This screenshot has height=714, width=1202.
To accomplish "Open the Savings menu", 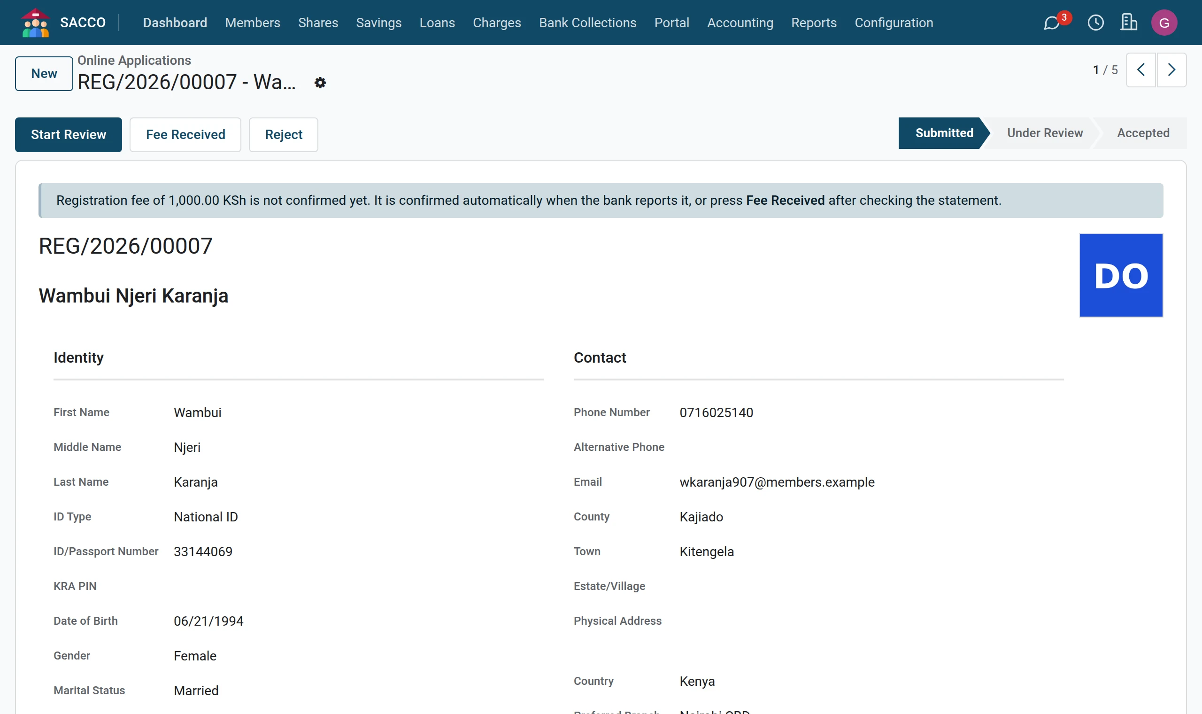I will click(378, 23).
